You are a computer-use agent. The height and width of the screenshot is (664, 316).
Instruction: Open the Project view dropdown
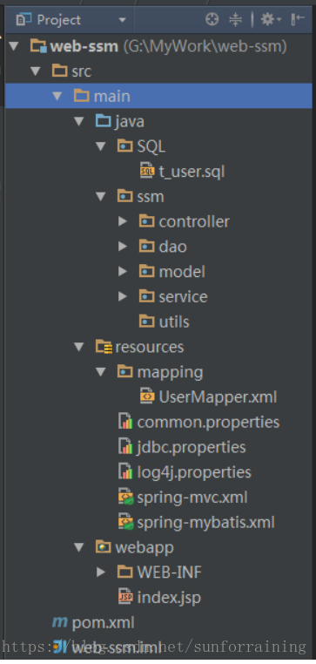122,20
